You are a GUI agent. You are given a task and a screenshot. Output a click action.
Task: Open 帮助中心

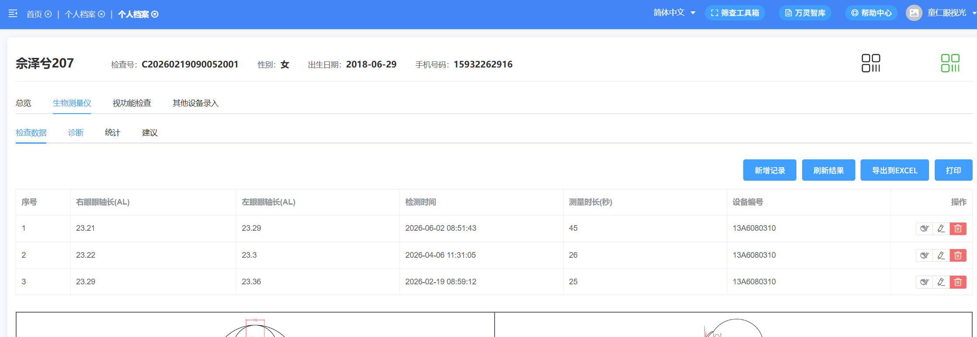tap(871, 13)
